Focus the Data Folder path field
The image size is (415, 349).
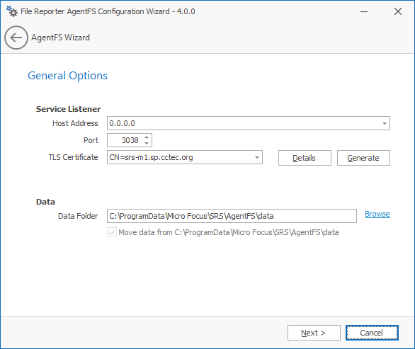point(232,216)
